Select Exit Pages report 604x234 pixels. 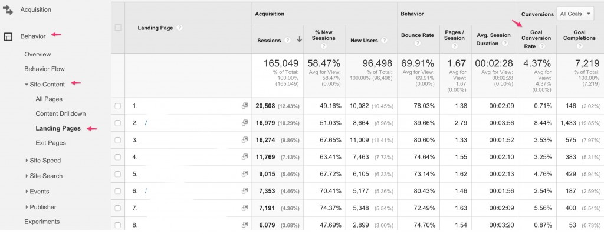tap(51, 143)
